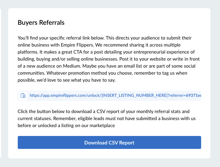Viewport: 220px width, 167px height.
Task: Click the referrer=69371 part of the link
Action: pos(185,95)
